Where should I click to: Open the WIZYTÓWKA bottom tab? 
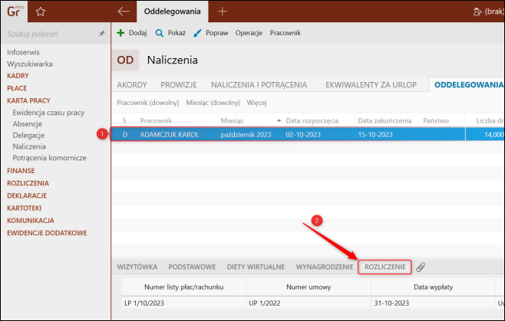137,267
